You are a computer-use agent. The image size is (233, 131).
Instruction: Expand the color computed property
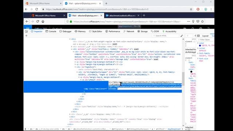click(198, 43)
